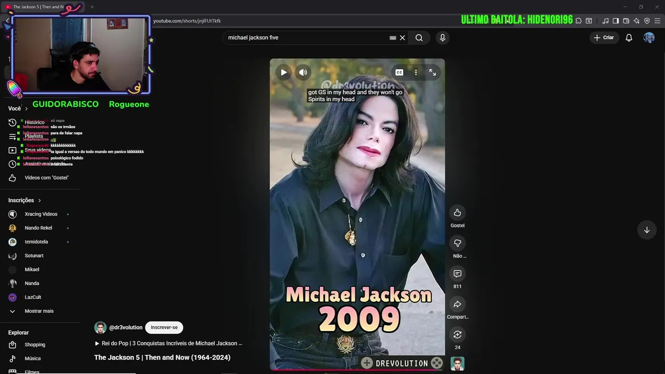Dislike the short with thumbs down
The width and height of the screenshot is (665, 374).
click(x=457, y=243)
